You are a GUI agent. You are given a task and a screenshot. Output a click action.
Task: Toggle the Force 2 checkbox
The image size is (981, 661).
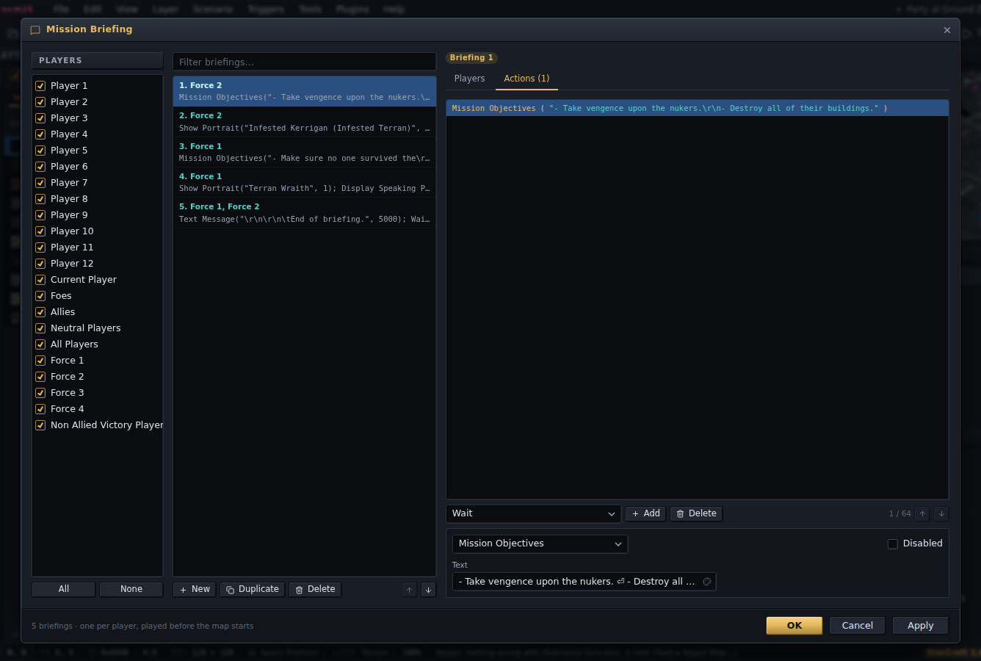[40, 377]
